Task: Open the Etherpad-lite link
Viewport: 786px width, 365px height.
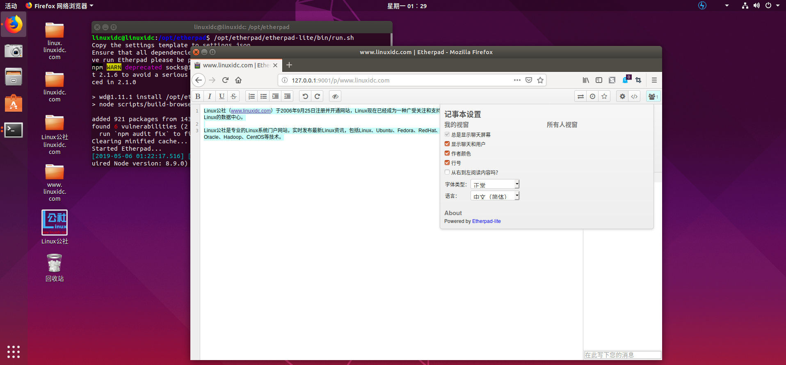Action: (x=487, y=221)
